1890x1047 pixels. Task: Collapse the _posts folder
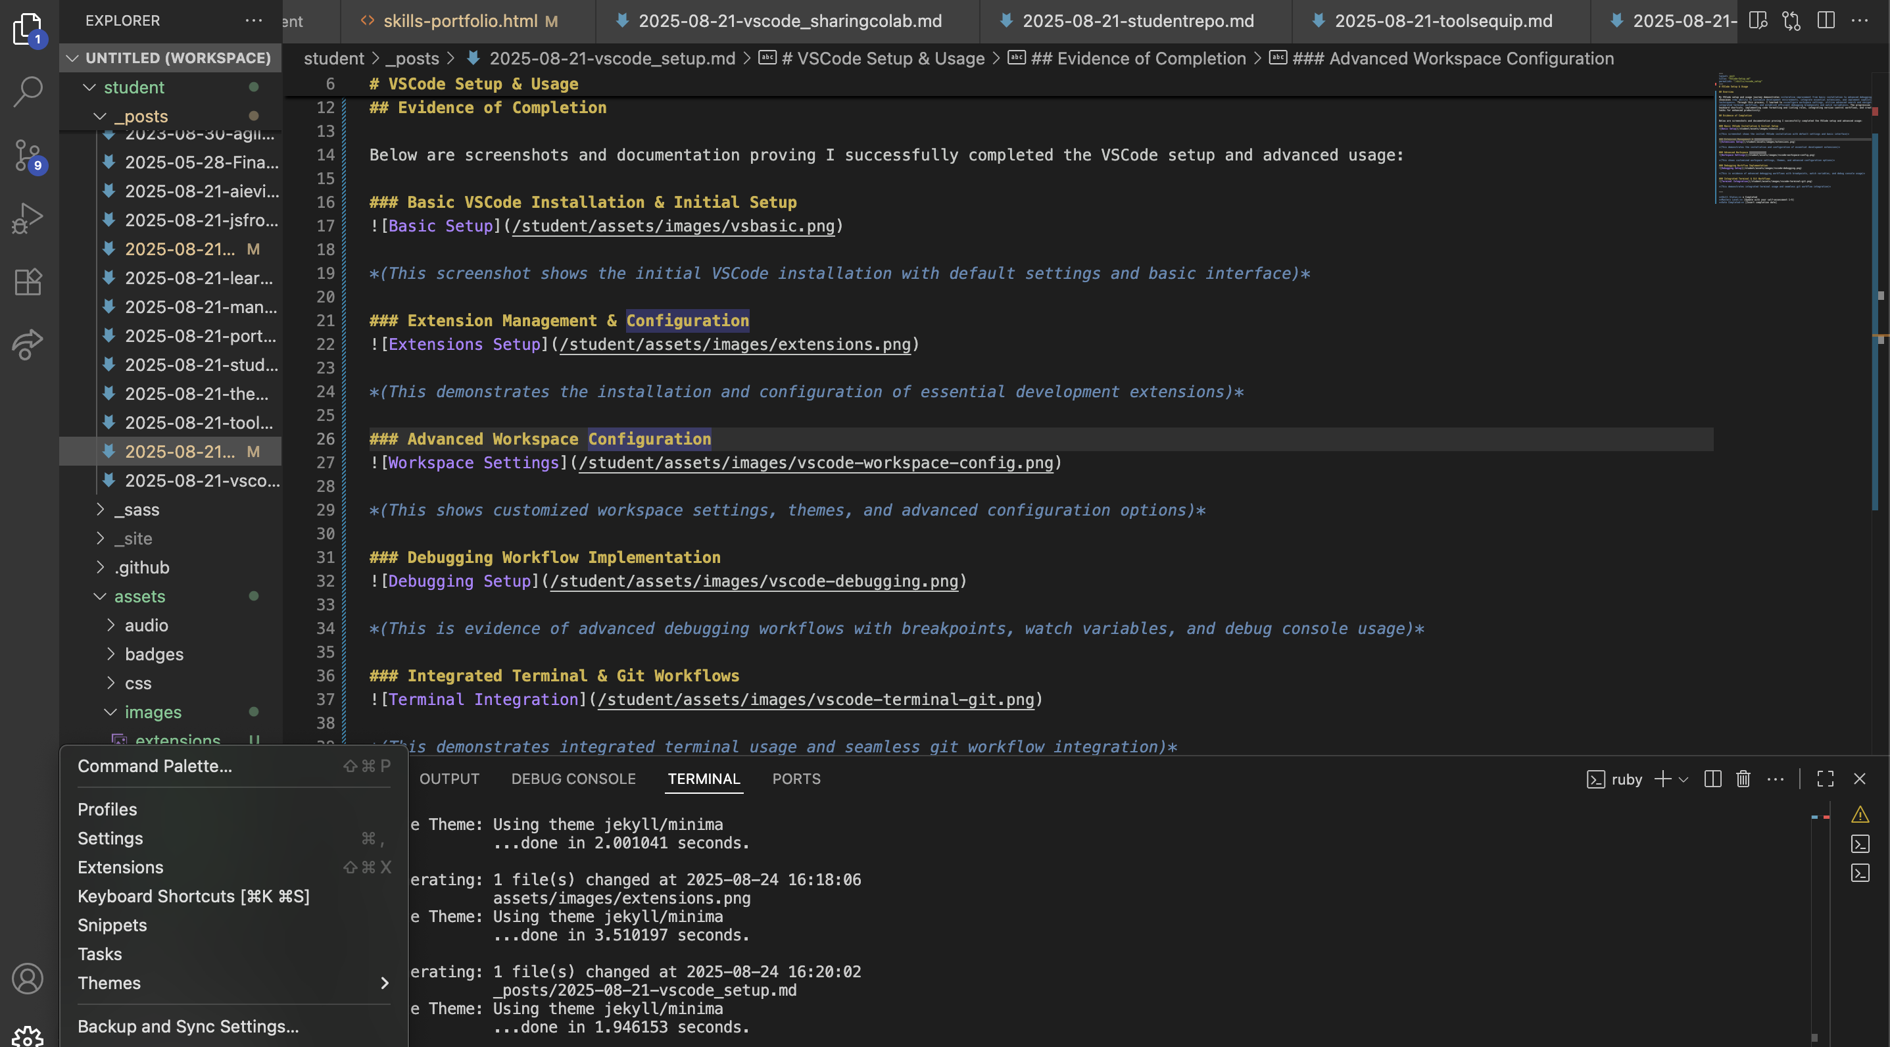[x=170, y=116]
